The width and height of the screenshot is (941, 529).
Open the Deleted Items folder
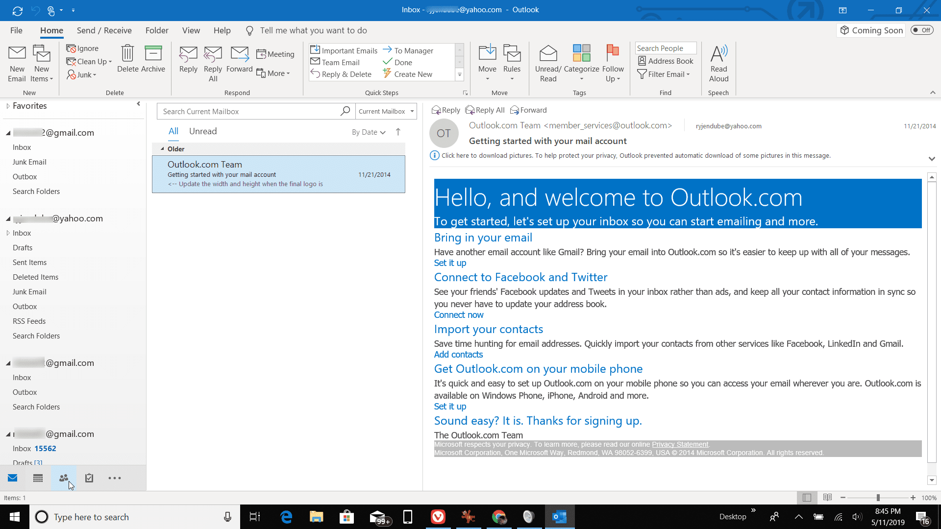click(35, 277)
